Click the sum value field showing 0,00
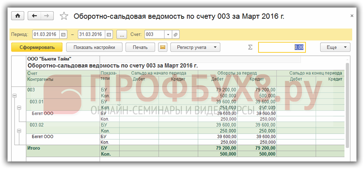Viewport: 364px width, 169px height. 281,48
